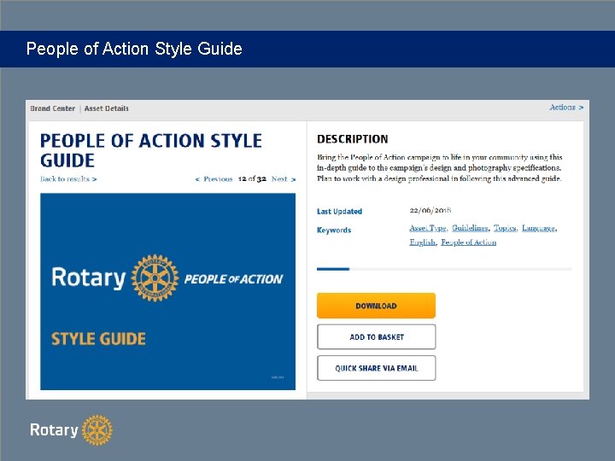Image resolution: width=615 pixels, height=461 pixels.
Task: Click Back to results link
Action: tap(68, 179)
